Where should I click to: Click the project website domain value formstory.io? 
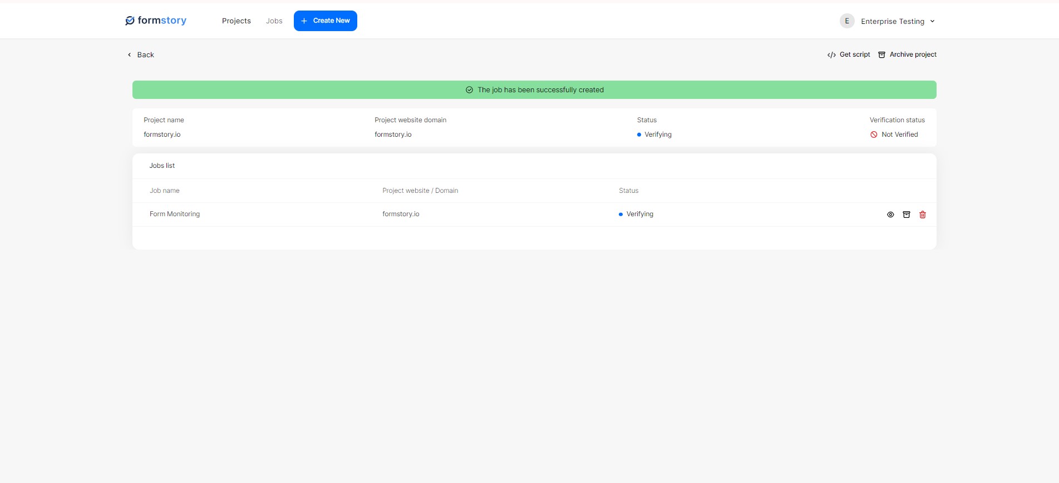click(393, 135)
